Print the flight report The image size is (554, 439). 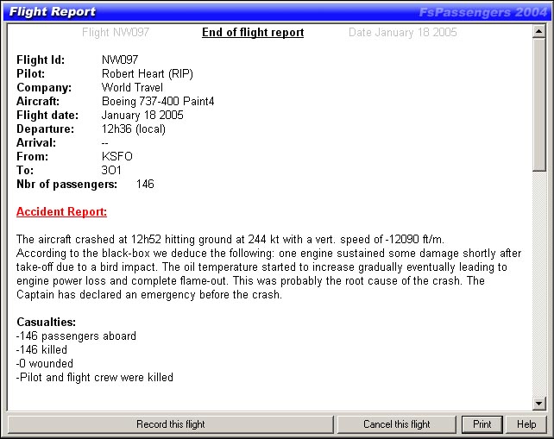coord(482,424)
